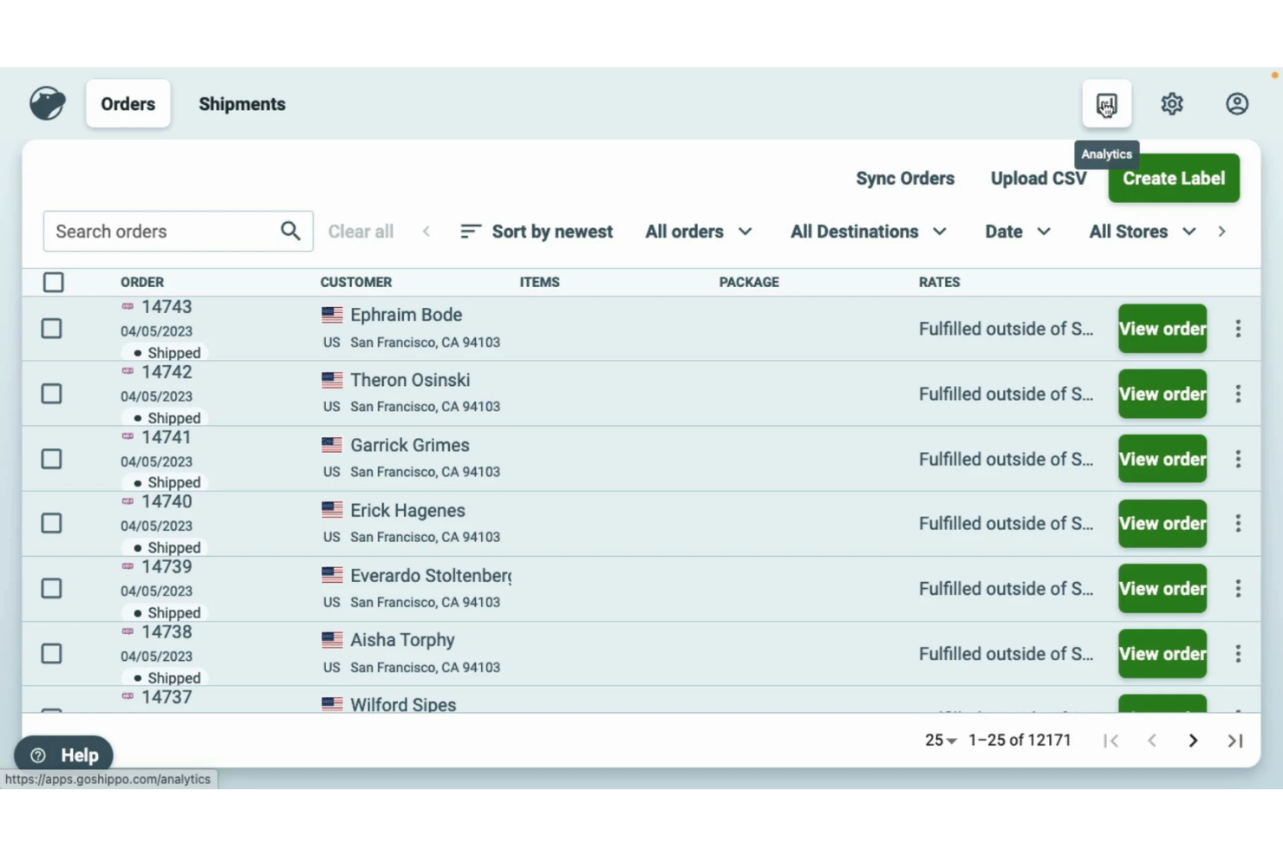
Task: Expand the All Destinations dropdown
Action: coord(867,231)
